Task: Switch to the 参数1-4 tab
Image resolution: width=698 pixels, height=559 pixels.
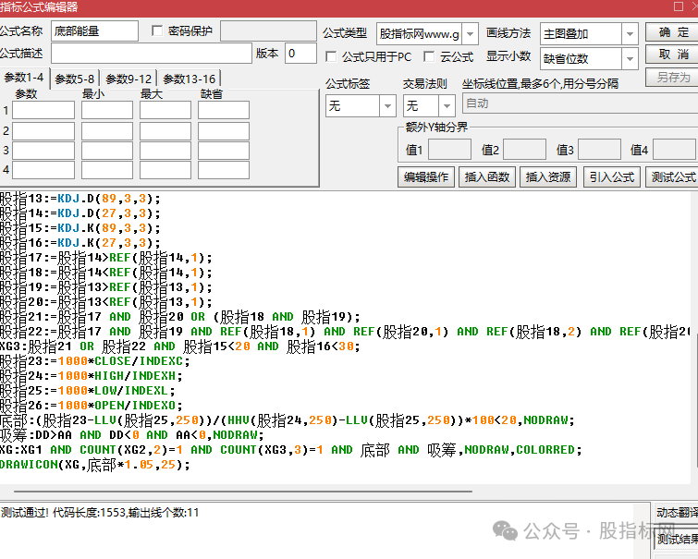Action: [24, 78]
